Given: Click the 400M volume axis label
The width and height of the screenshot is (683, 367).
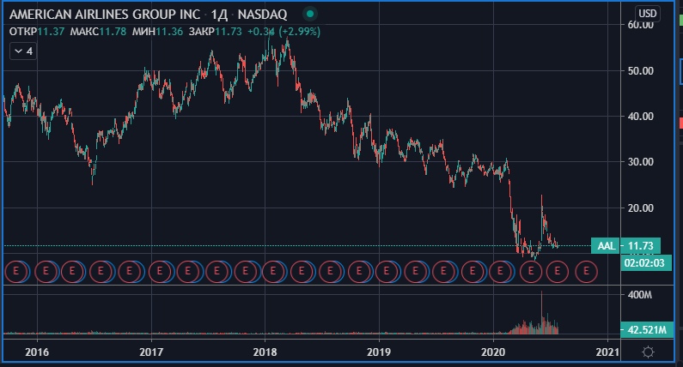Looking at the screenshot, I should [x=640, y=295].
